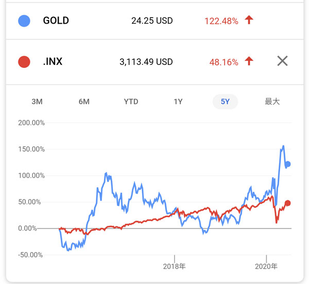Viewport: 309px width, 284px height.
Task: Click the blue GOLD endpoint marker on chart
Action: (288, 164)
